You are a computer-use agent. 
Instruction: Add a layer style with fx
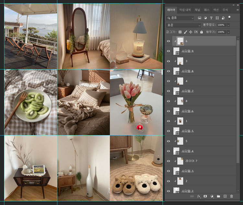tap(199, 196)
